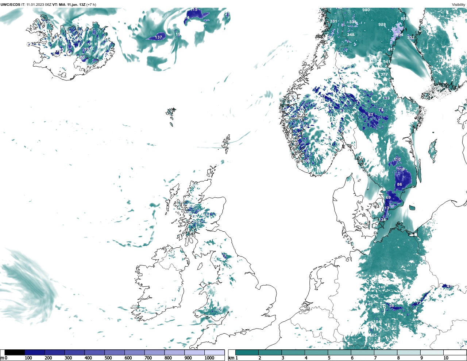467x361 pixels.
Task: Click the '(+7 h)' forecast offset text
Action: pos(91,4)
